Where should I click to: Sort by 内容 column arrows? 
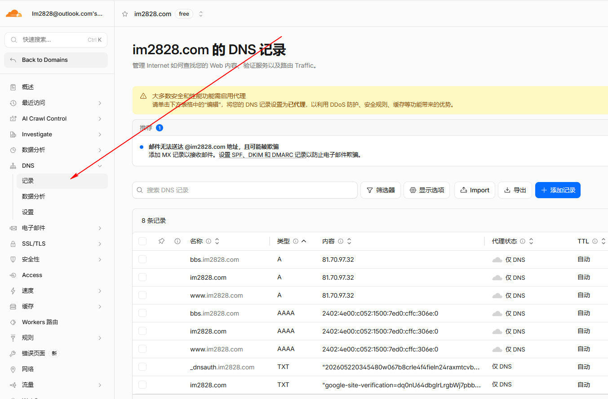349,241
